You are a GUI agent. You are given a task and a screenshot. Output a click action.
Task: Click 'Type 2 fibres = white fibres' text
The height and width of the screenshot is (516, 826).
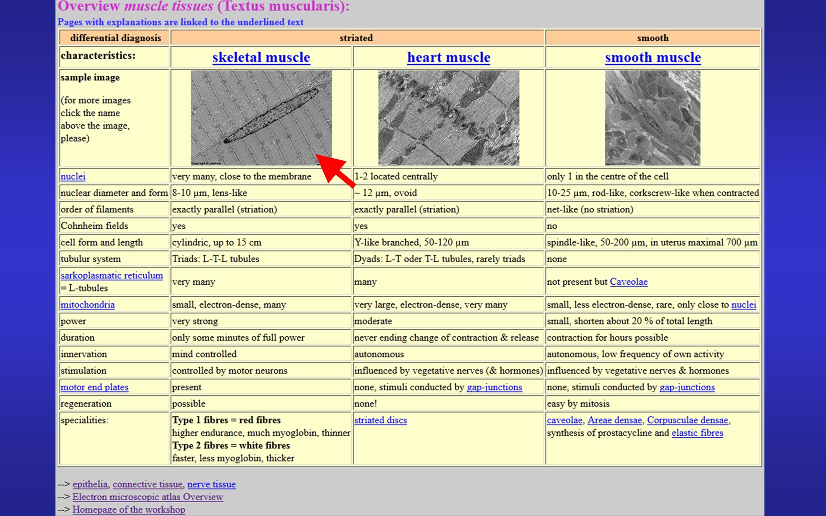pyautogui.click(x=231, y=445)
